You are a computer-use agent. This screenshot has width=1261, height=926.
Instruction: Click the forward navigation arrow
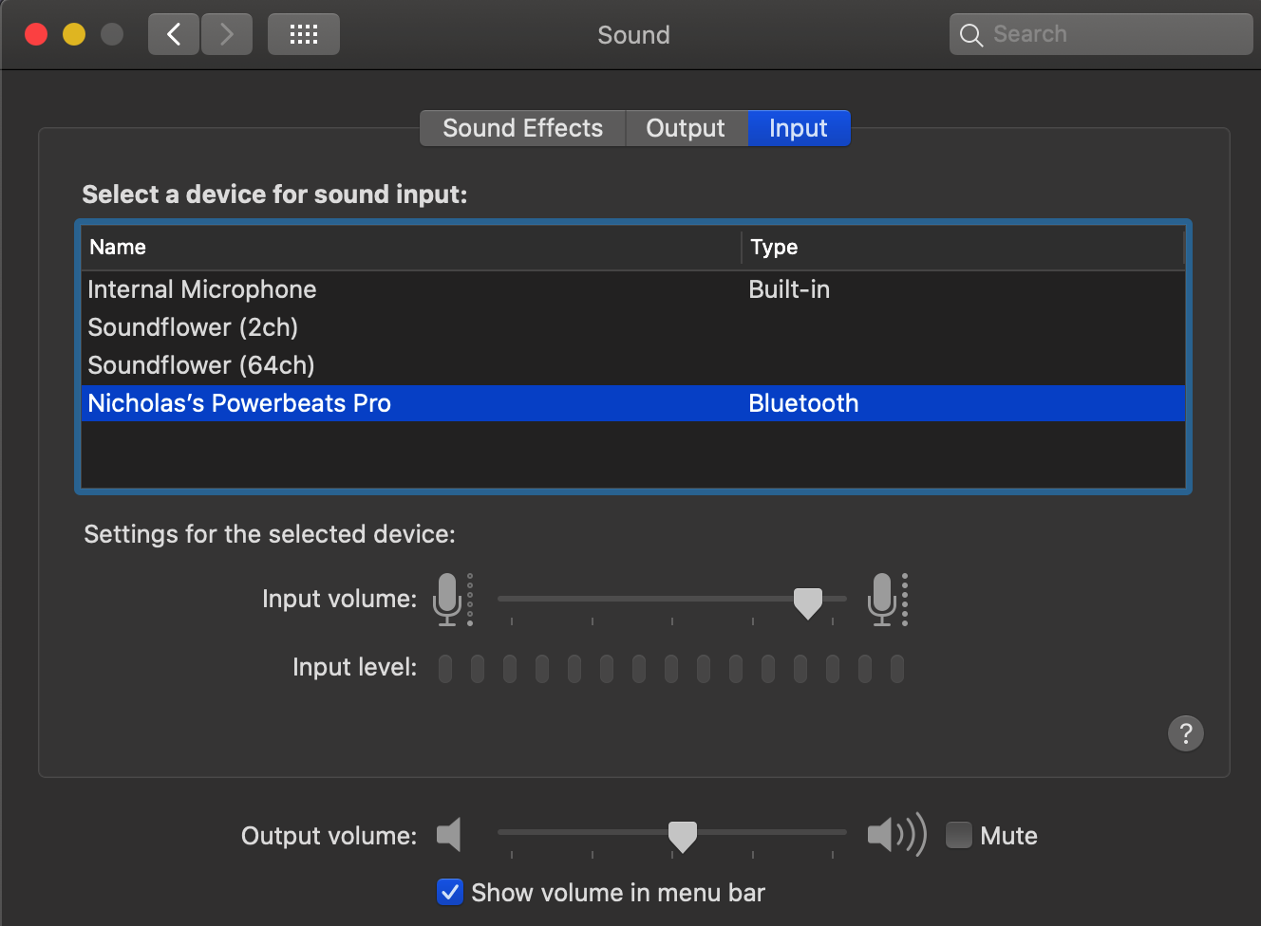click(x=227, y=35)
